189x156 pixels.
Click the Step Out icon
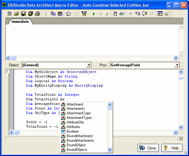pos(152,14)
